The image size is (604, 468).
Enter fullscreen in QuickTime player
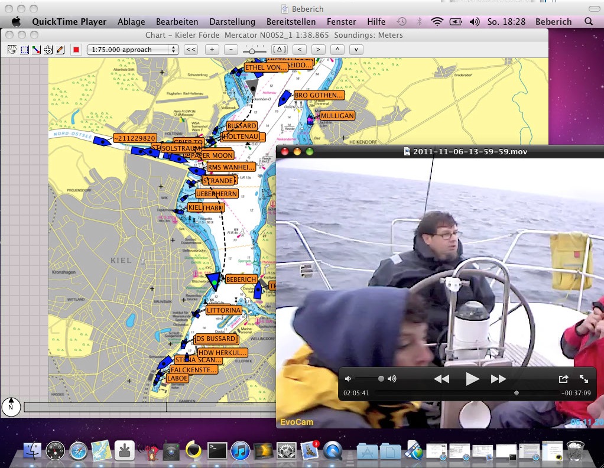pos(584,379)
